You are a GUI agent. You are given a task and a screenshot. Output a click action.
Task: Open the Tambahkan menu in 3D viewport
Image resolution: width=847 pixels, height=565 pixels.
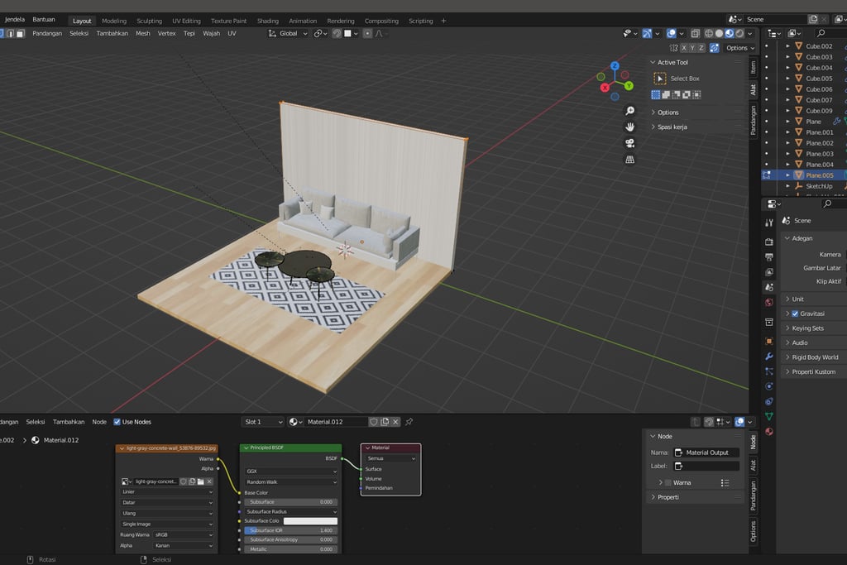[x=112, y=33]
